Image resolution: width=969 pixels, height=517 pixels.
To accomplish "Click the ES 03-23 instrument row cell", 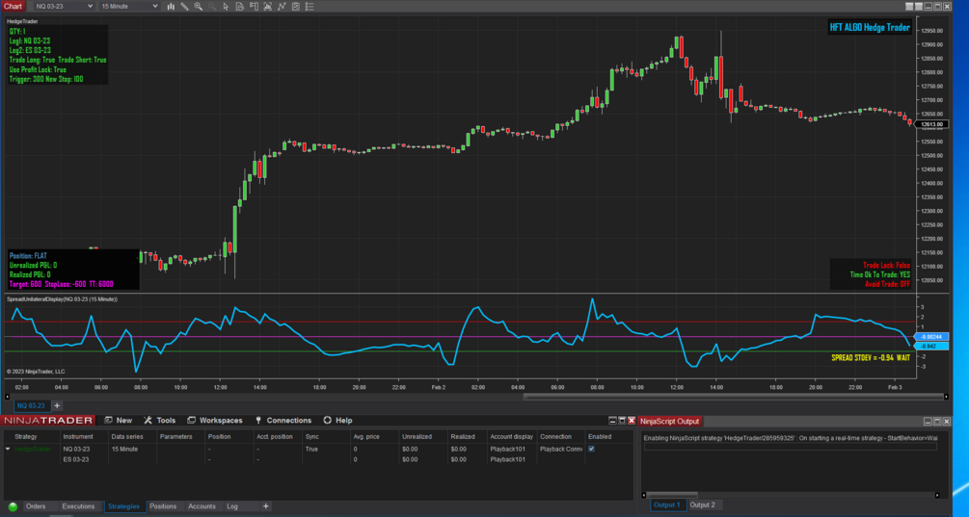I will [x=76, y=459].
